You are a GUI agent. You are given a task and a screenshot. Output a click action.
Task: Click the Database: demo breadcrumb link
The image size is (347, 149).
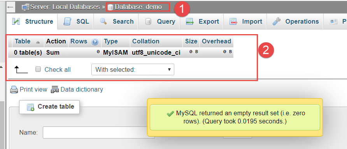[138, 7]
